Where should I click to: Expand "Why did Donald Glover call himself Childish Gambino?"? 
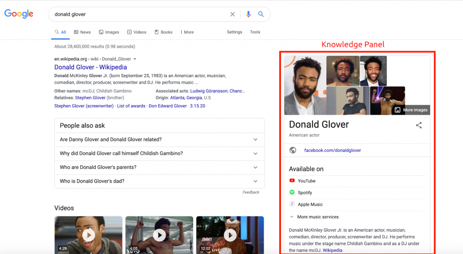(x=160, y=153)
